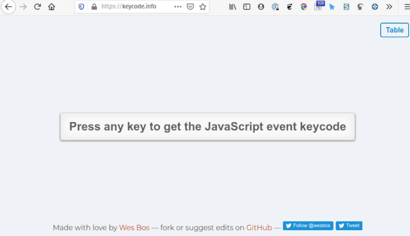Screen dimensions: 410x236
Task: Click the forward navigation arrow
Action: click(x=23, y=7)
